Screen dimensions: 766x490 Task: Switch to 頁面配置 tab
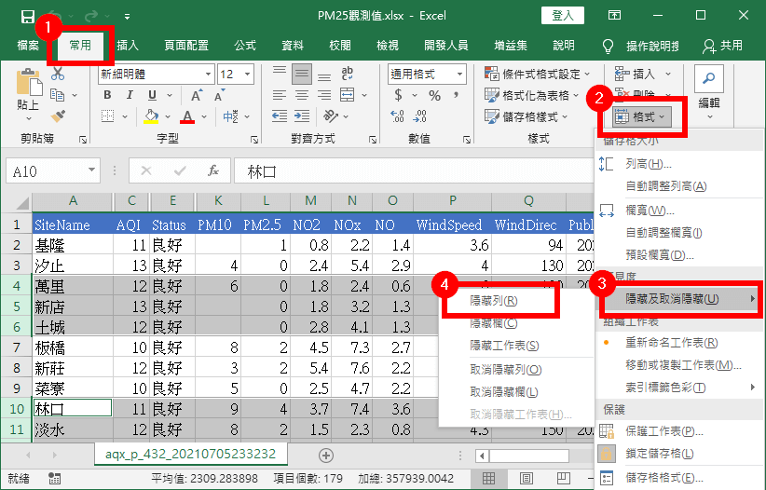[186, 46]
